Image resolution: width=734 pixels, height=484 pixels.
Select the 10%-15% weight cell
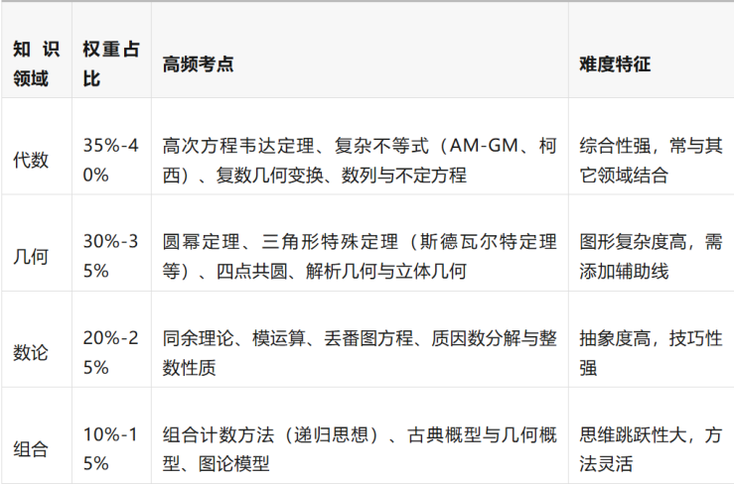click(110, 448)
